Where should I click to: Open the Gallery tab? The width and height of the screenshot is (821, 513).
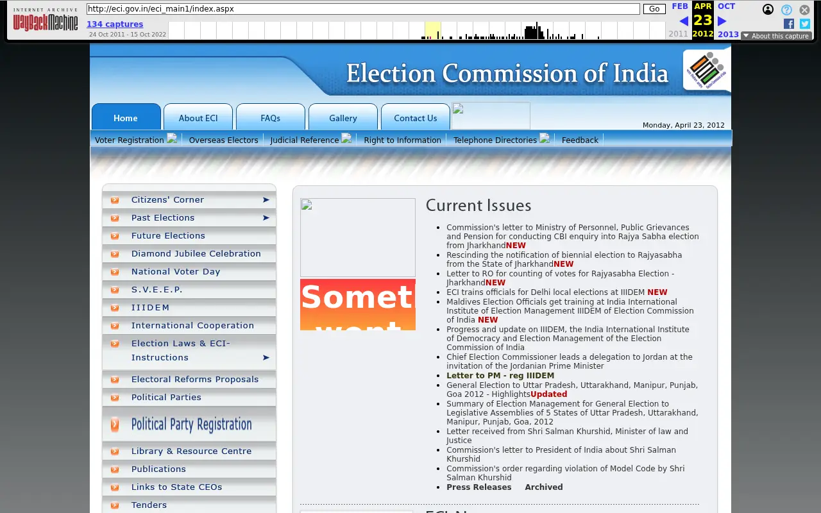coord(343,117)
